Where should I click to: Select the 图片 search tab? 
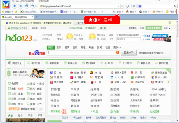pos(75,47)
